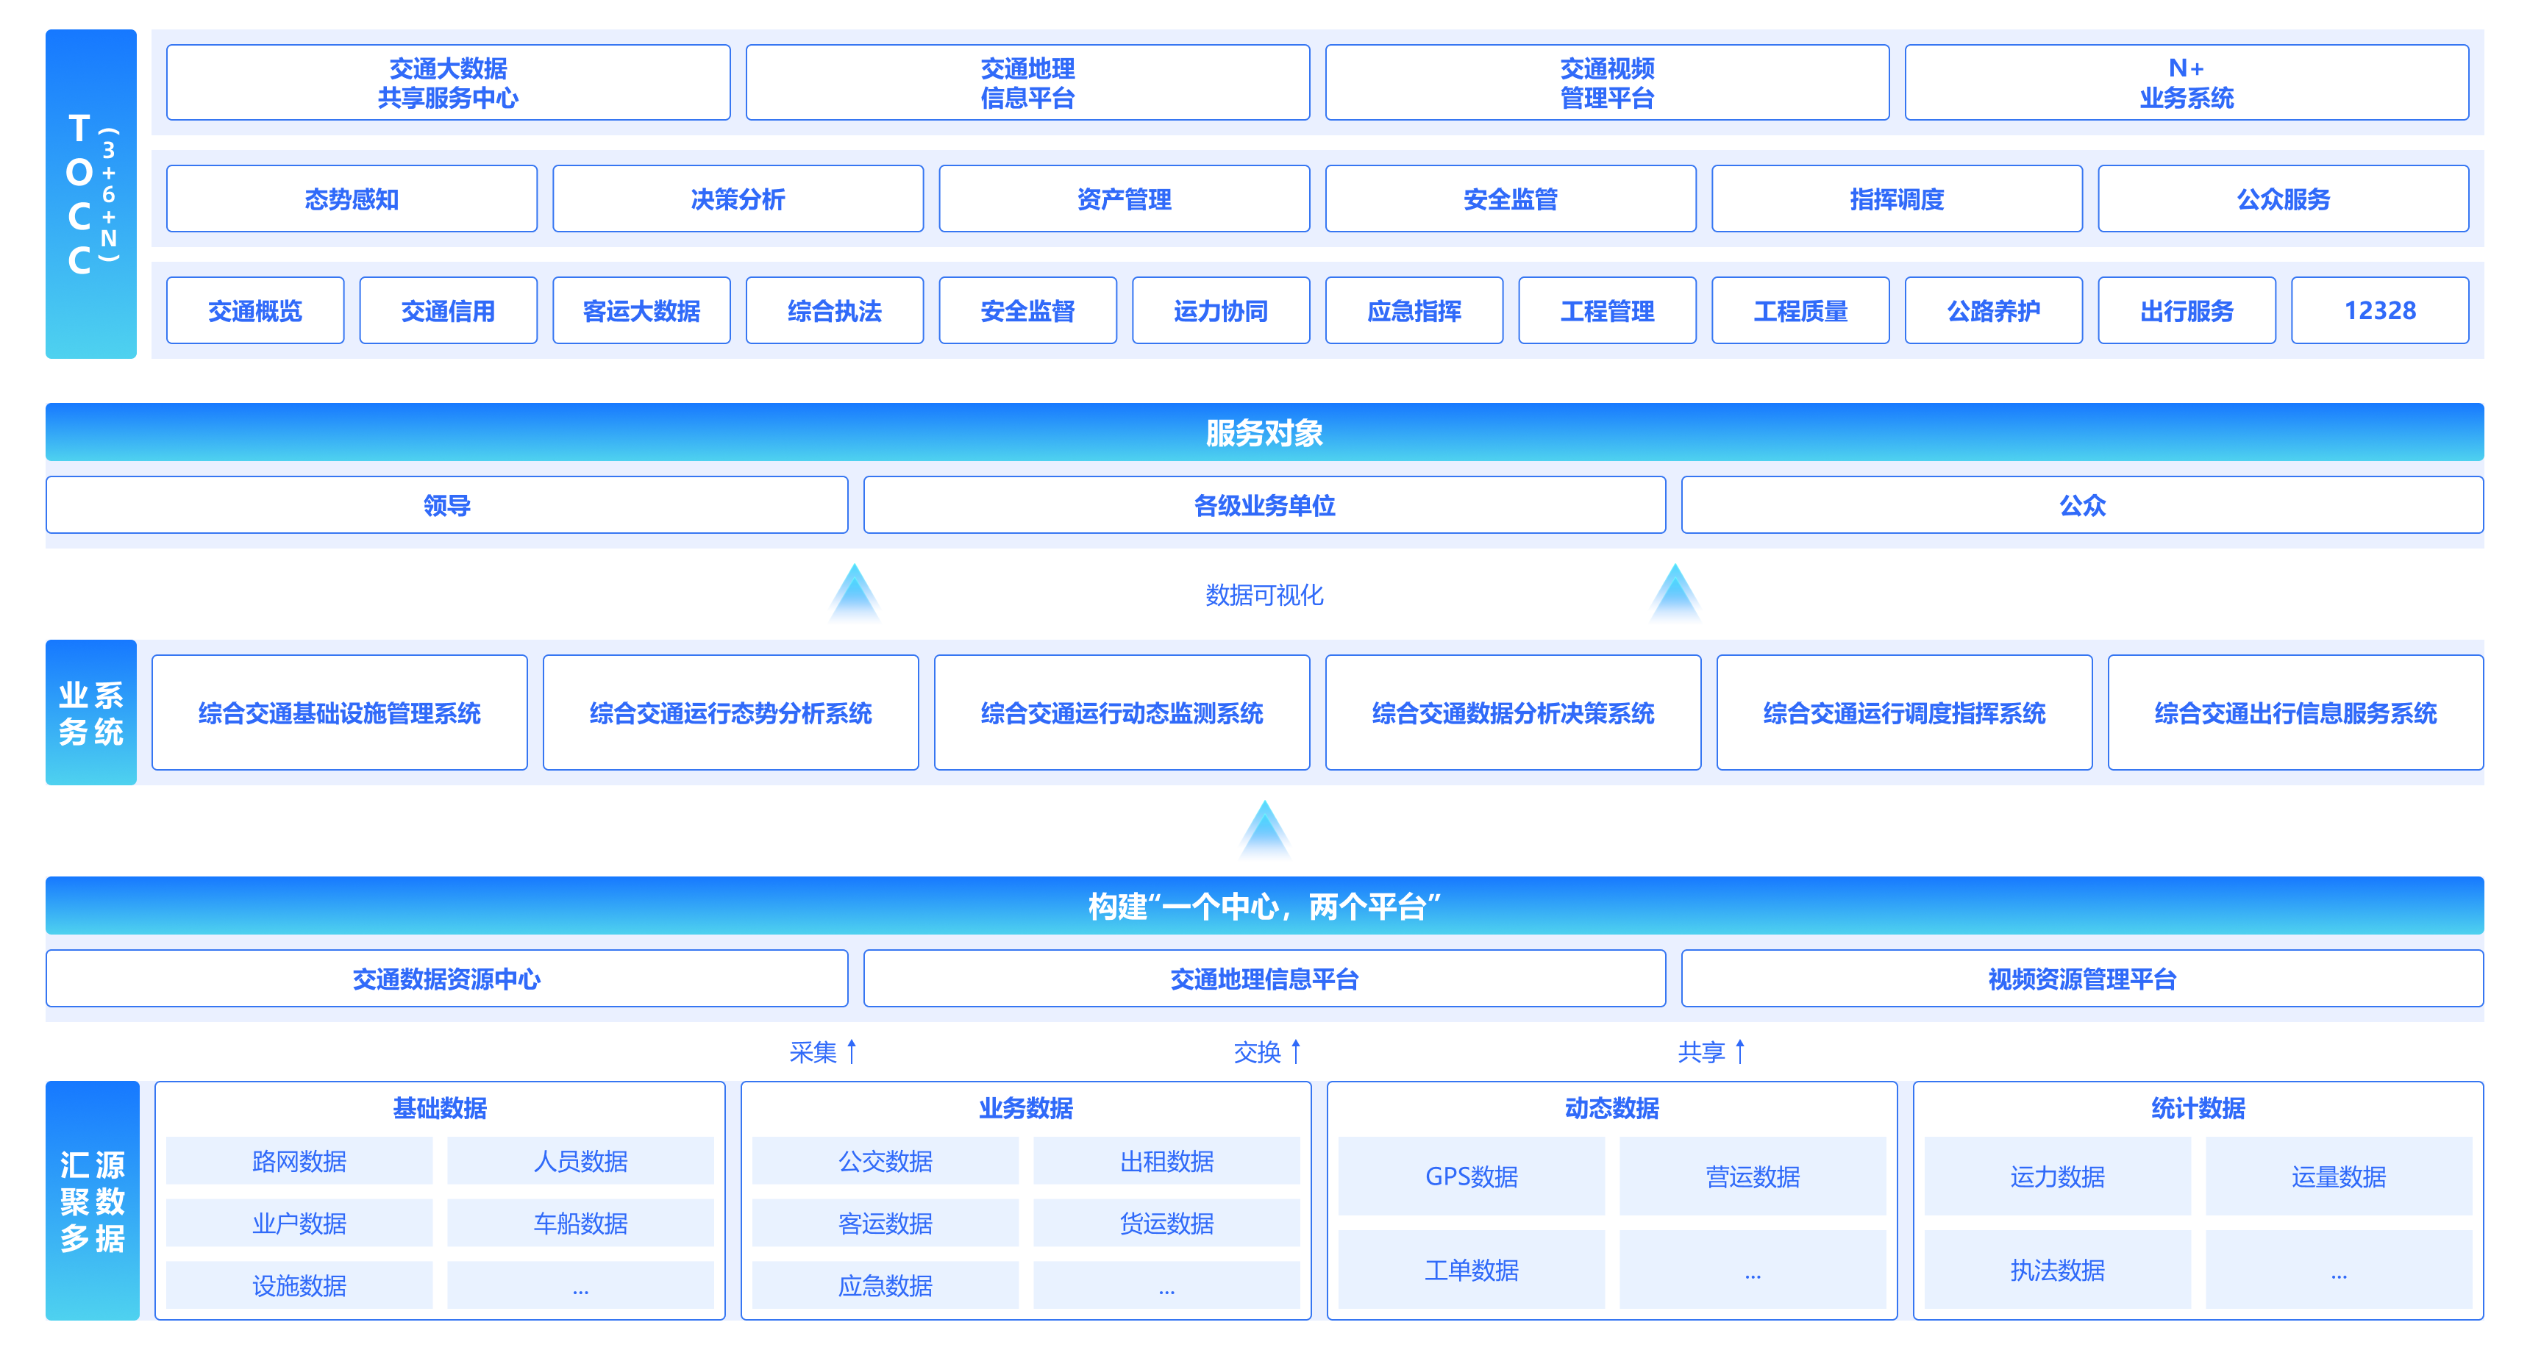The height and width of the screenshot is (1350, 2530).
Task: Click the 各级业务单位 box
Action: pyautogui.click(x=1265, y=506)
